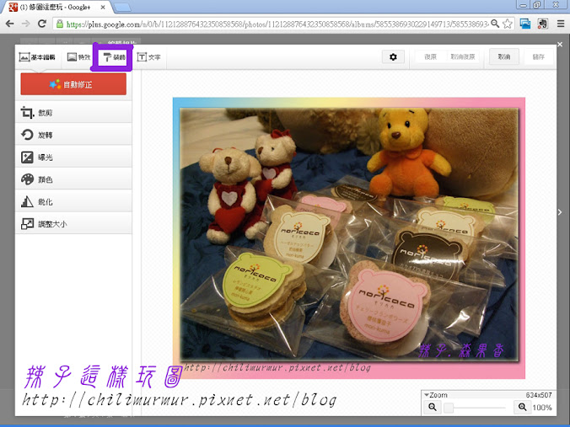
Task: Click the second Chrome extension icon
Action: tap(542, 24)
